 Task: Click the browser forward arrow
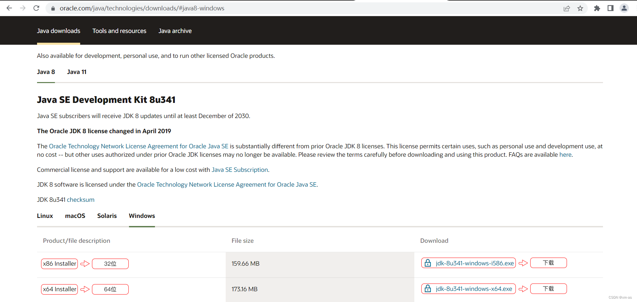point(23,8)
